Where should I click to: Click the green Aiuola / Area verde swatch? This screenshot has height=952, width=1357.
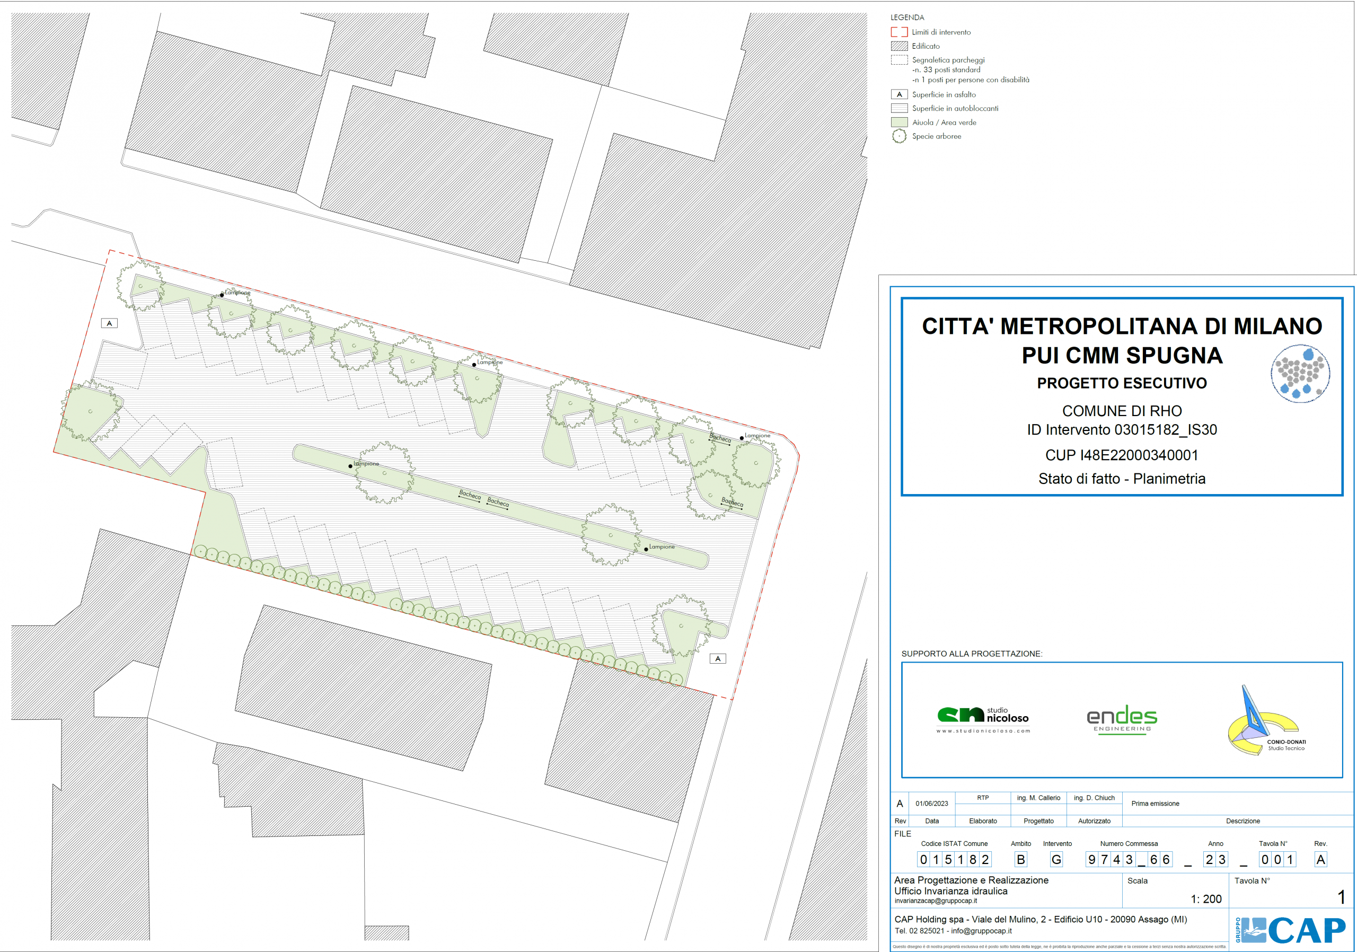899,122
